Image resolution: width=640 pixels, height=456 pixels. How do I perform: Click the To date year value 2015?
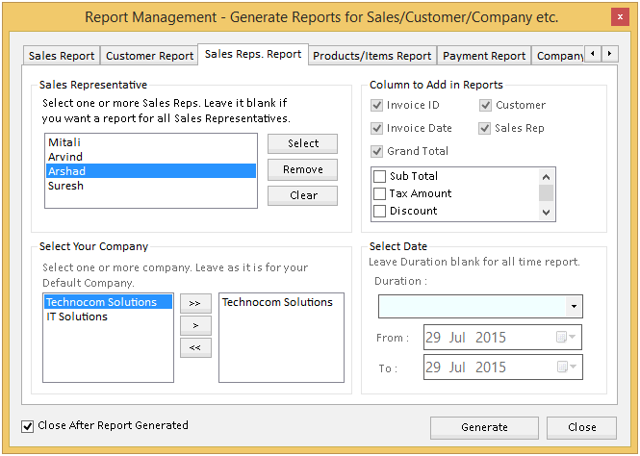491,367
